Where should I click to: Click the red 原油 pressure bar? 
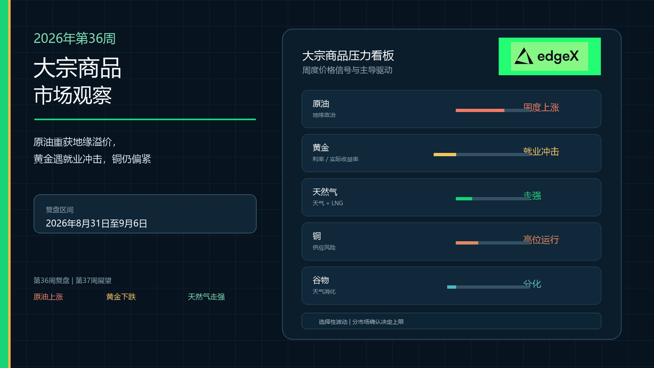[x=480, y=110]
